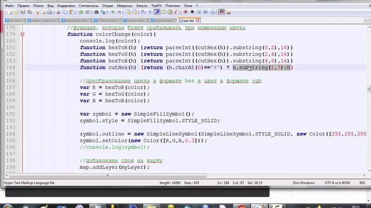Click the Cut scissors icon
Viewport: 371px width, 208px height.
(58, 12)
